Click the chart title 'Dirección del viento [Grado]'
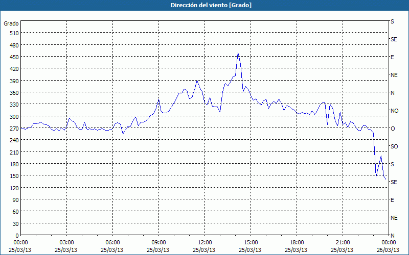This screenshot has height=255, width=409. pos(211,5)
